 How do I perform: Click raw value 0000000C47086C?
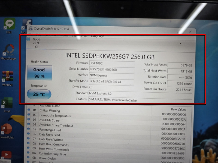tap(173, 148)
